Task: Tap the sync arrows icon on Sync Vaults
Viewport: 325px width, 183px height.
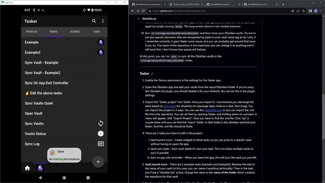Action: point(101,124)
